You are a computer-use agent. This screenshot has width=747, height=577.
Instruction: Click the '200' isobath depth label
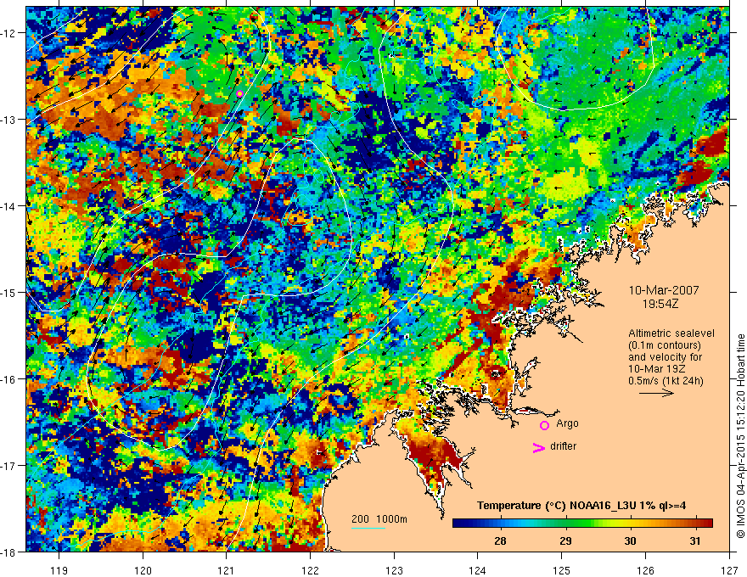click(x=360, y=519)
